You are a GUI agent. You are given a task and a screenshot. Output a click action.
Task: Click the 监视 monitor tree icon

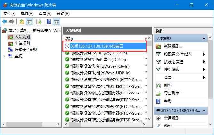11,56
